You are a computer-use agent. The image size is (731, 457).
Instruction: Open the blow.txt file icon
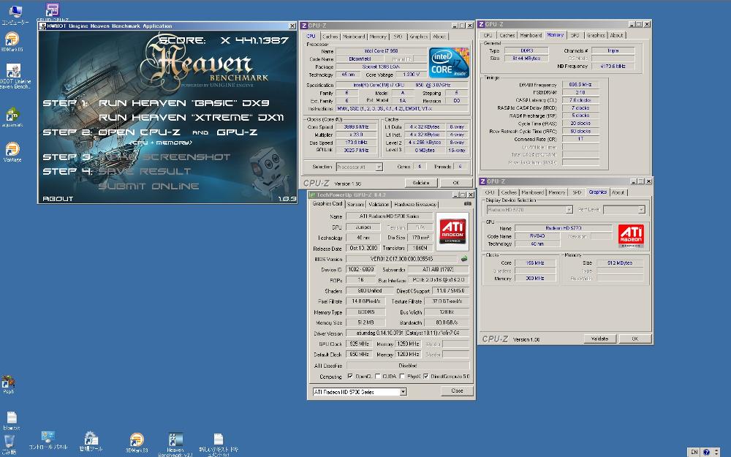pos(12,420)
